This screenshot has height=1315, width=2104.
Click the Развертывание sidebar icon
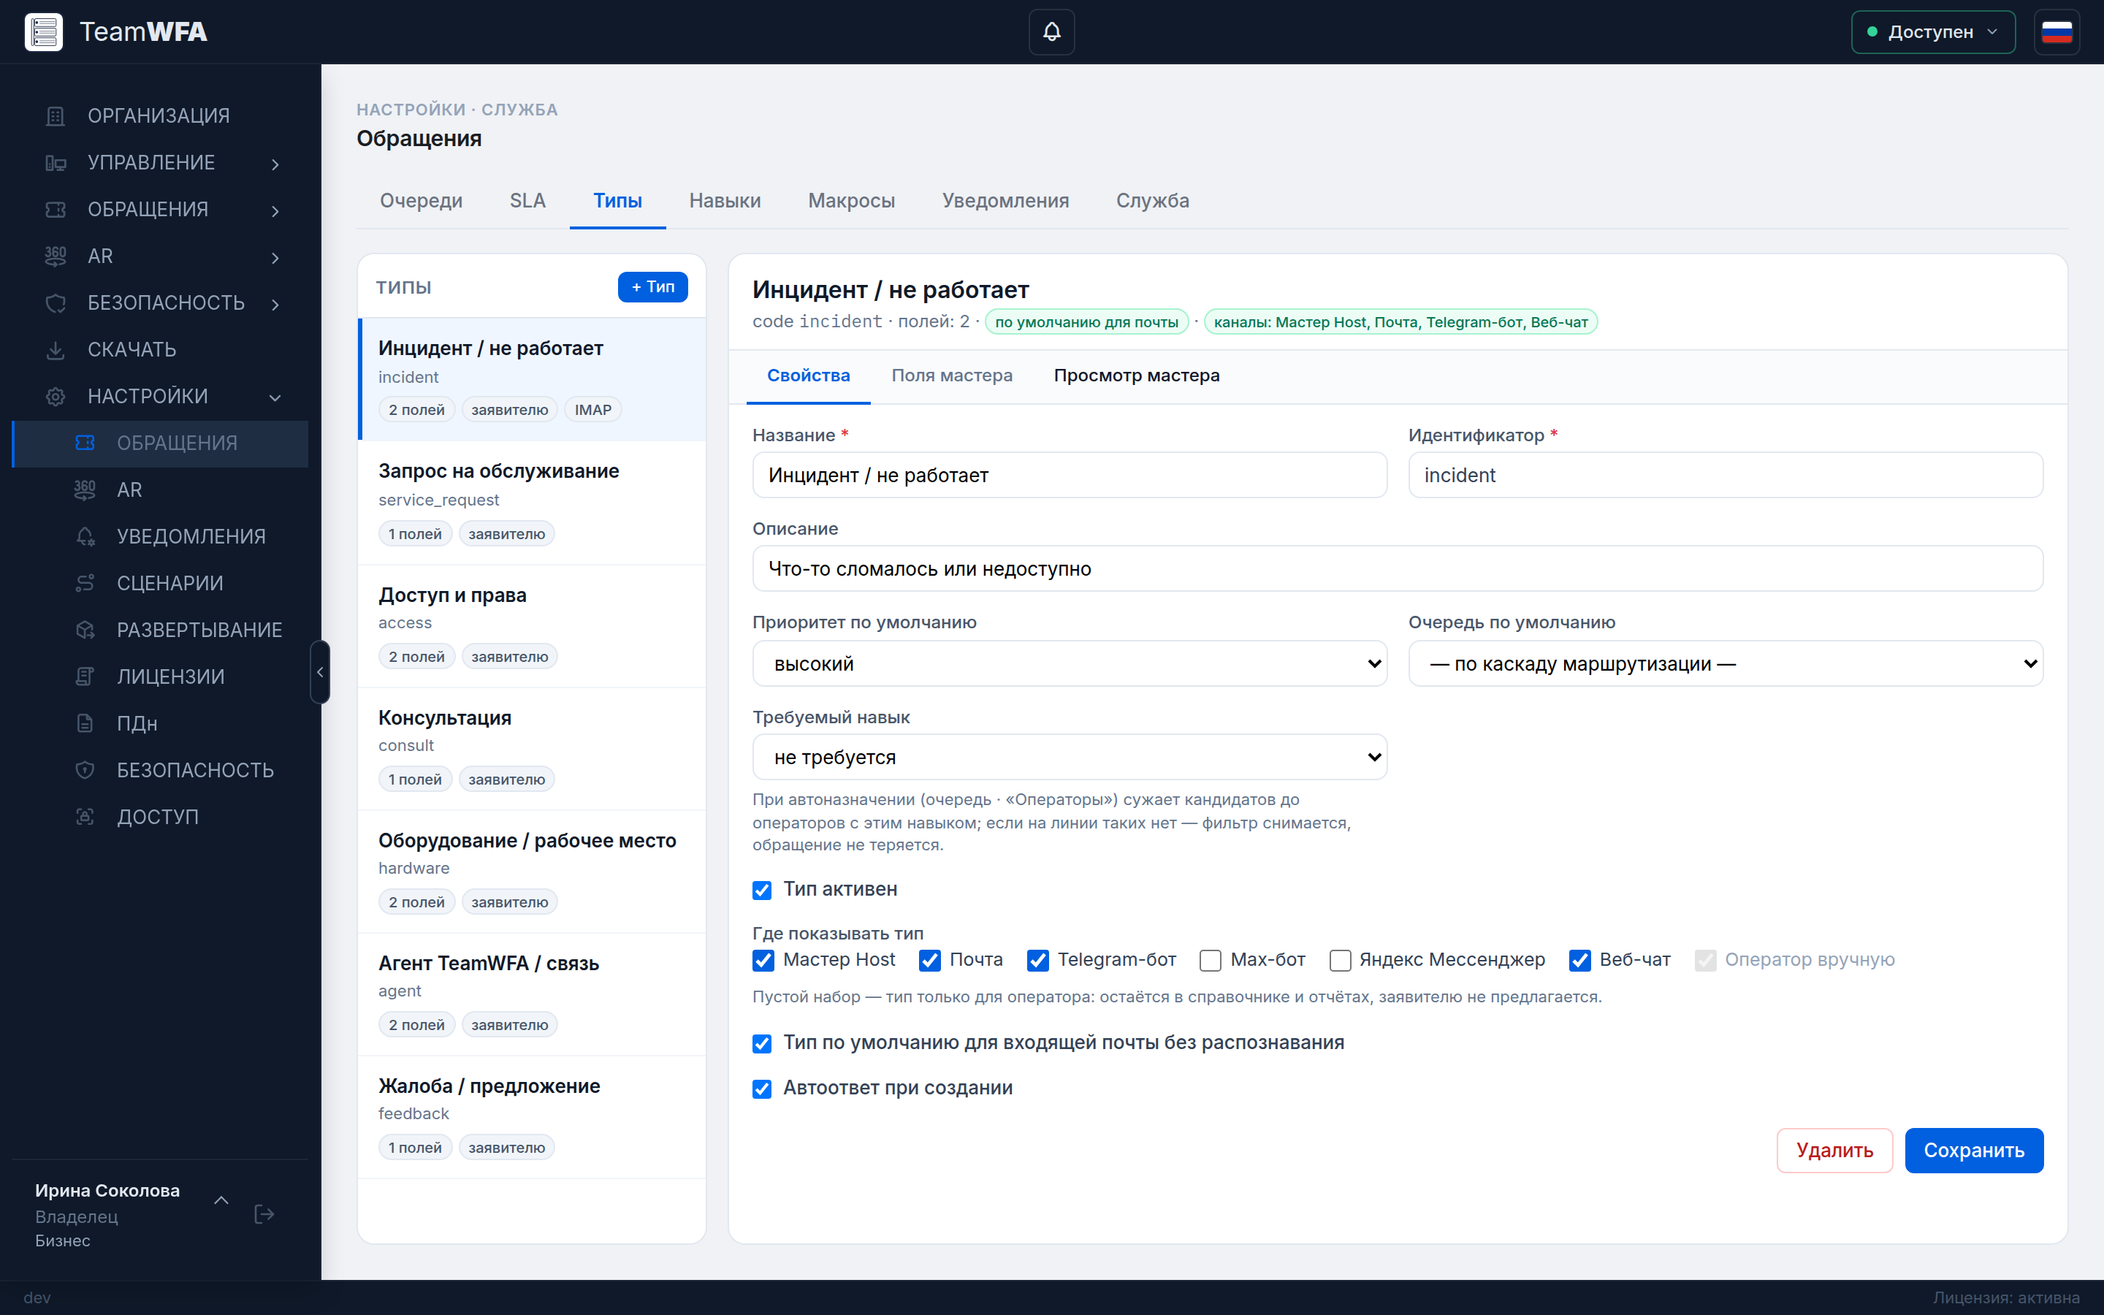tap(84, 630)
